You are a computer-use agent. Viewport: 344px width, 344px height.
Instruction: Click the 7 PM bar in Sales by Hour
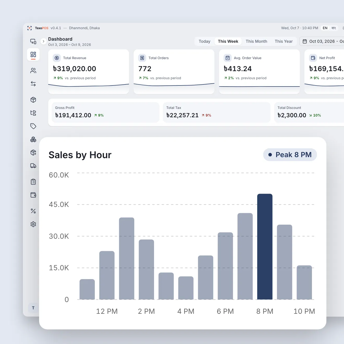pyautogui.click(x=245, y=256)
